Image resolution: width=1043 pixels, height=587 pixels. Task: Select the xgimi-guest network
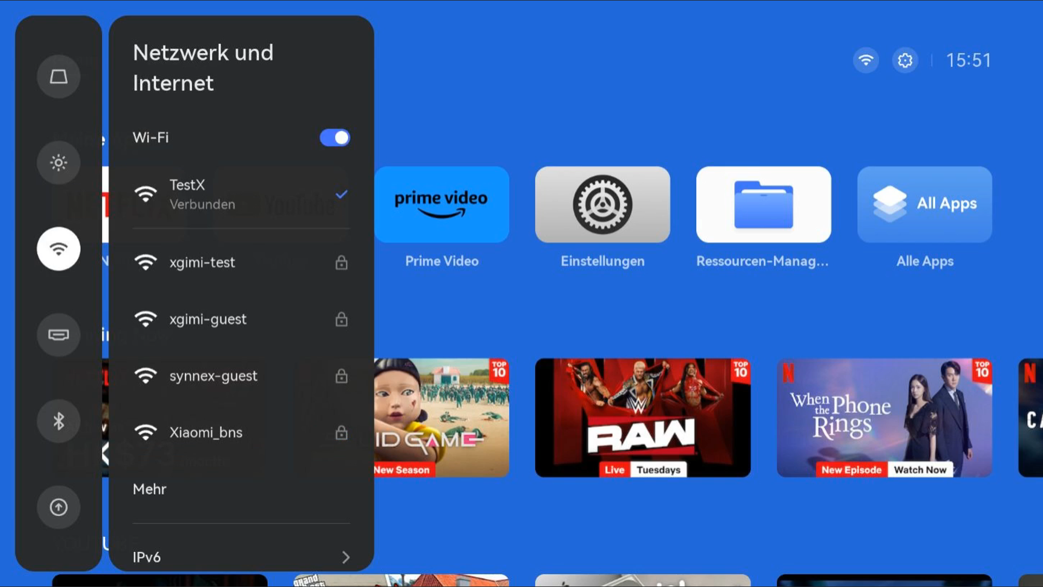coord(241,319)
